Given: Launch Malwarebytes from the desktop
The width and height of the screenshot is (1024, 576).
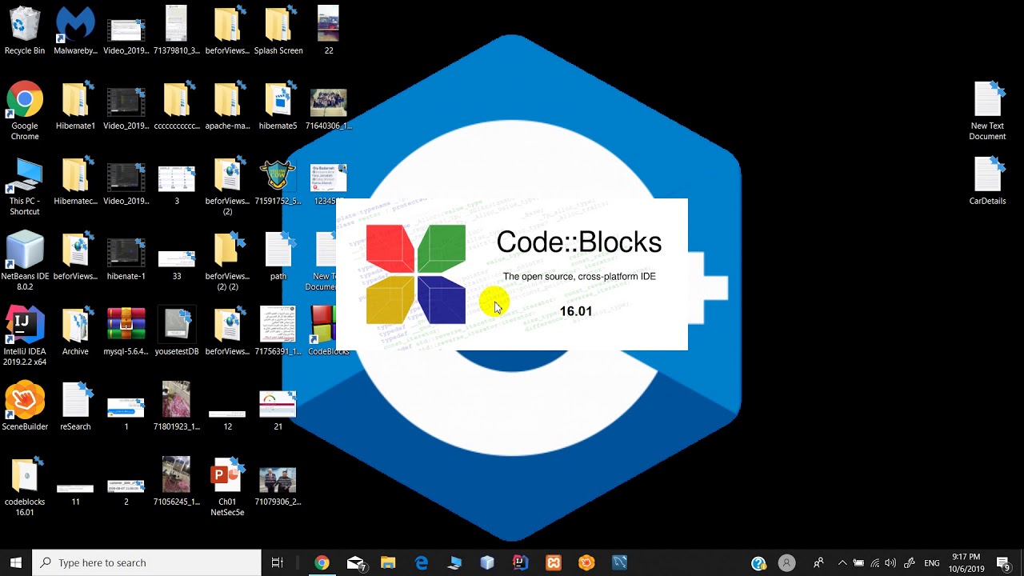Looking at the screenshot, I should tap(75, 30).
